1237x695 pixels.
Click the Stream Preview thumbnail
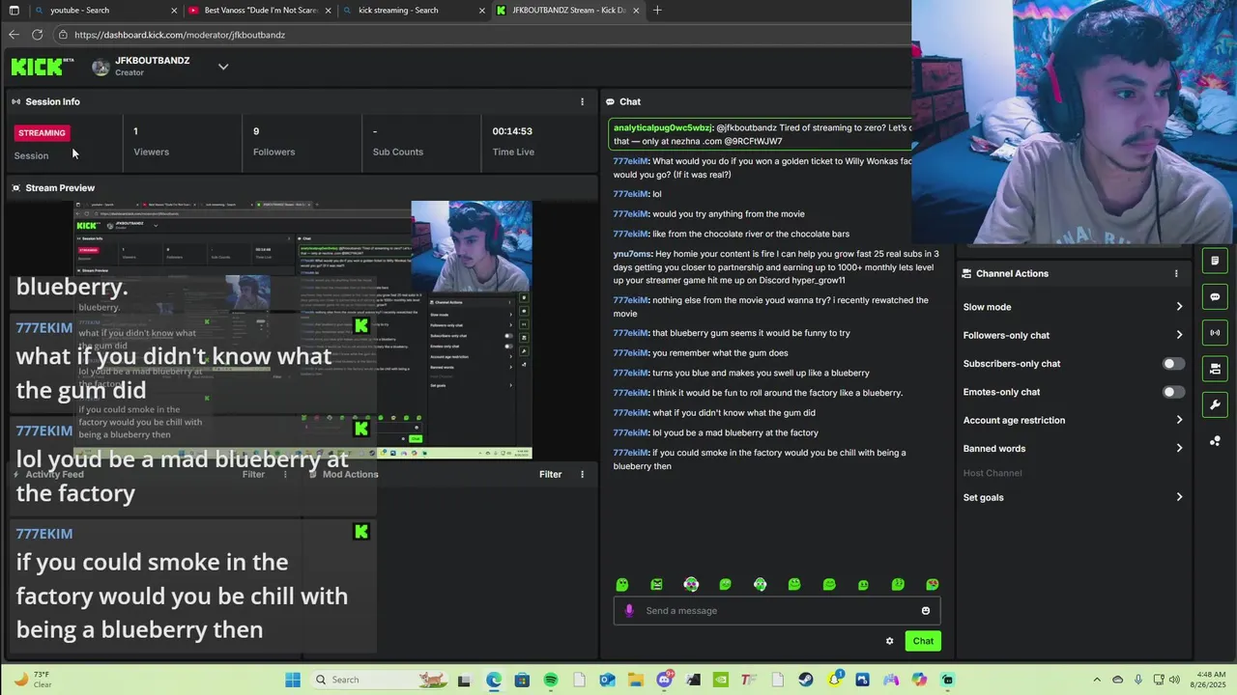point(303,330)
